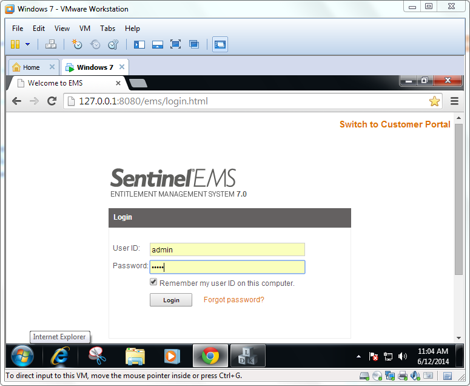Click page scrollbar up arrow

coord(458,118)
